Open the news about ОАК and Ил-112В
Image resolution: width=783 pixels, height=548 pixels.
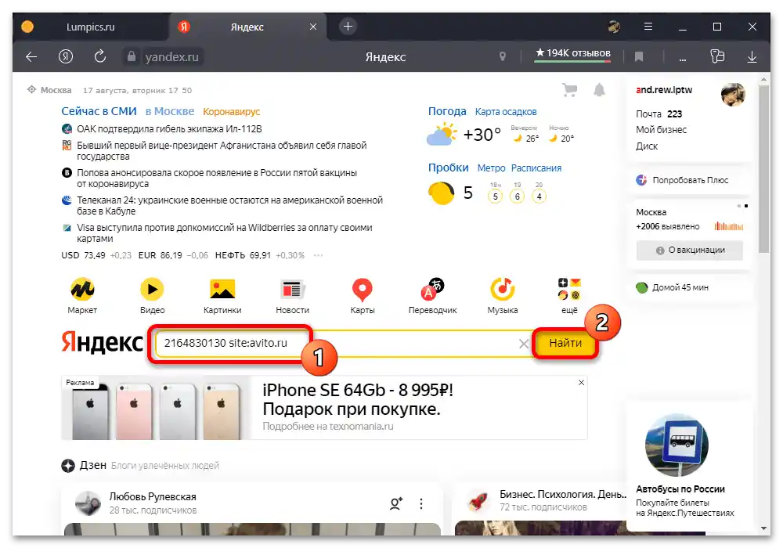169,128
